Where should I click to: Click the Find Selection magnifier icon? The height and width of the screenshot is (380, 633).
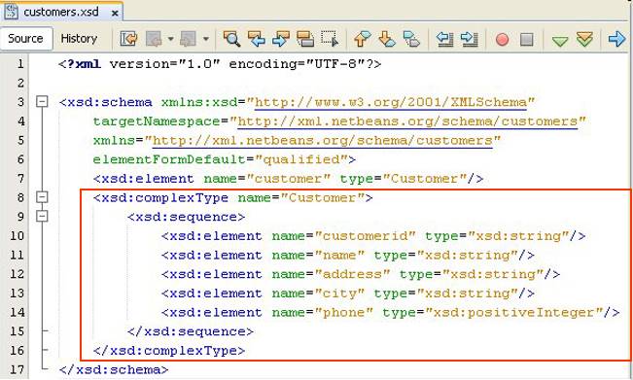tap(231, 39)
